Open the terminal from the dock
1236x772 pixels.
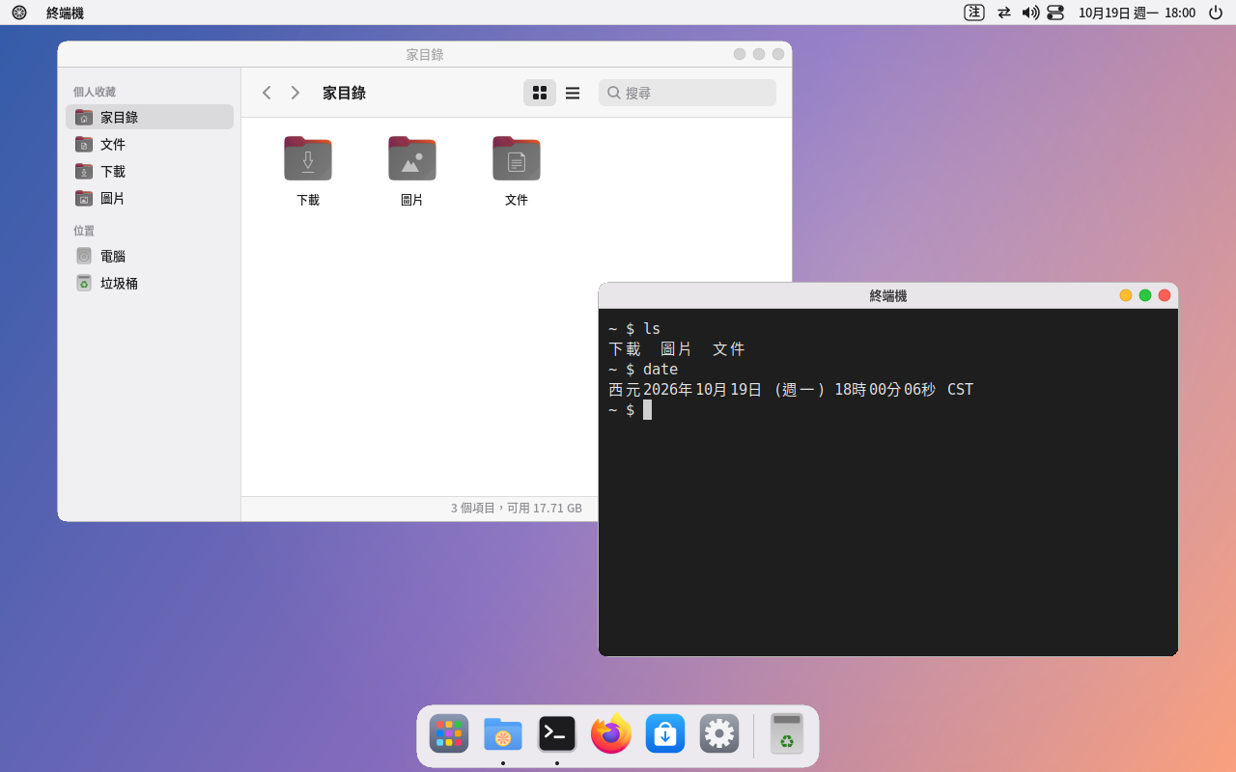[557, 733]
